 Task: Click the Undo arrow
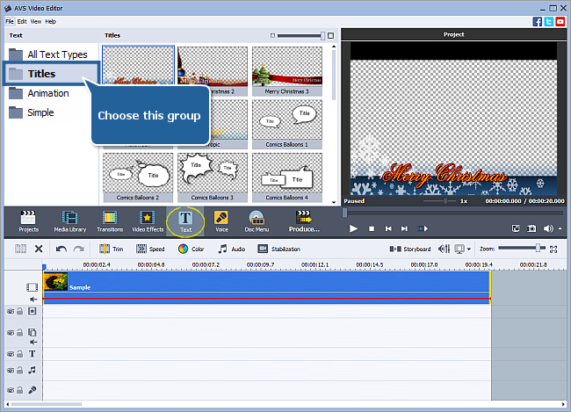pos(61,249)
